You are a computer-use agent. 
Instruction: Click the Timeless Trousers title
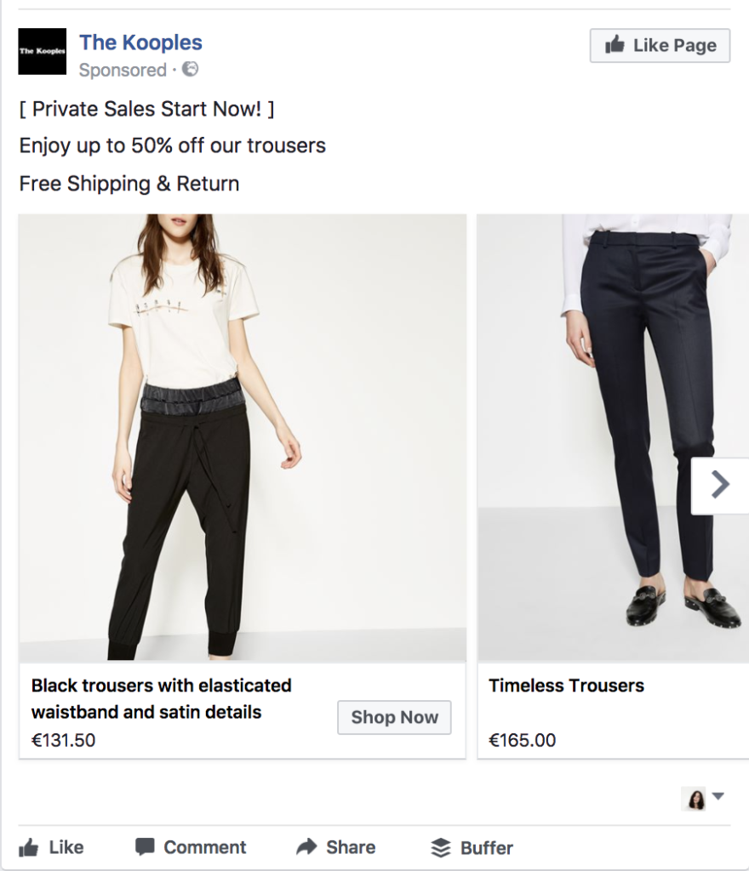tap(566, 686)
